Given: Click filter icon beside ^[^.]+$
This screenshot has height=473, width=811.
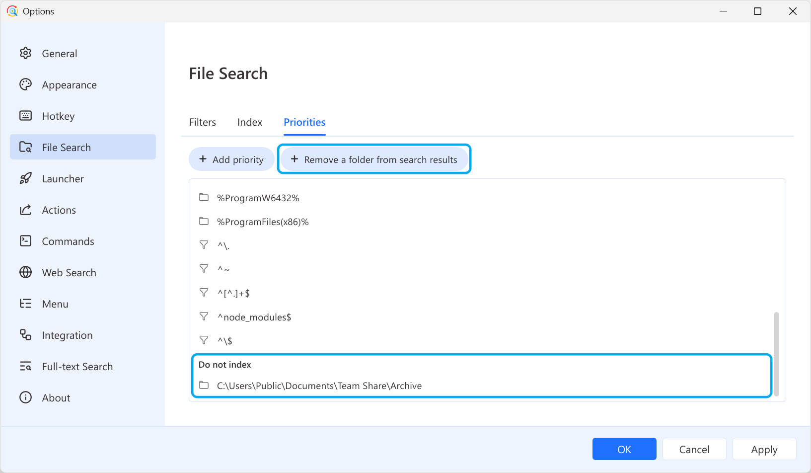Looking at the screenshot, I should [204, 293].
